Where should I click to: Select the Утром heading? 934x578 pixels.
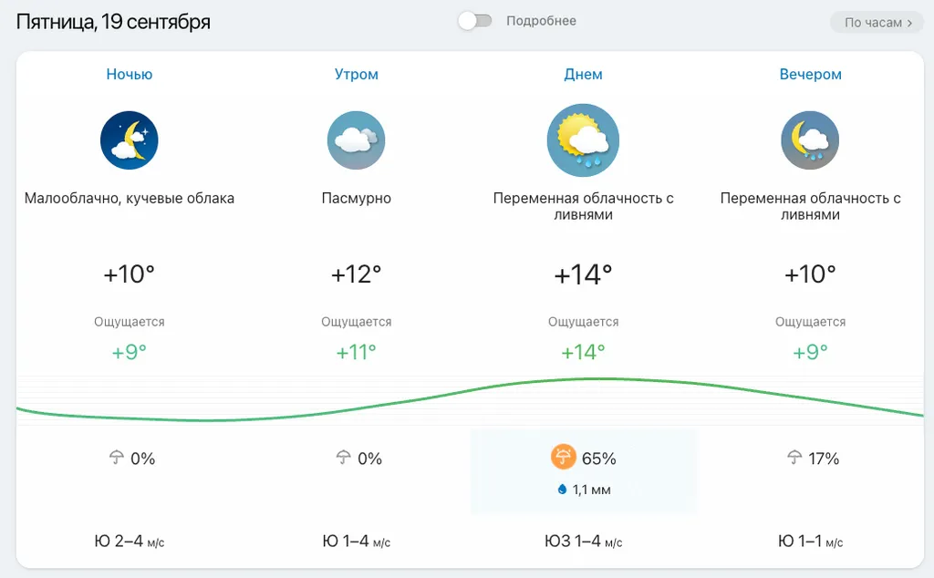tap(356, 75)
